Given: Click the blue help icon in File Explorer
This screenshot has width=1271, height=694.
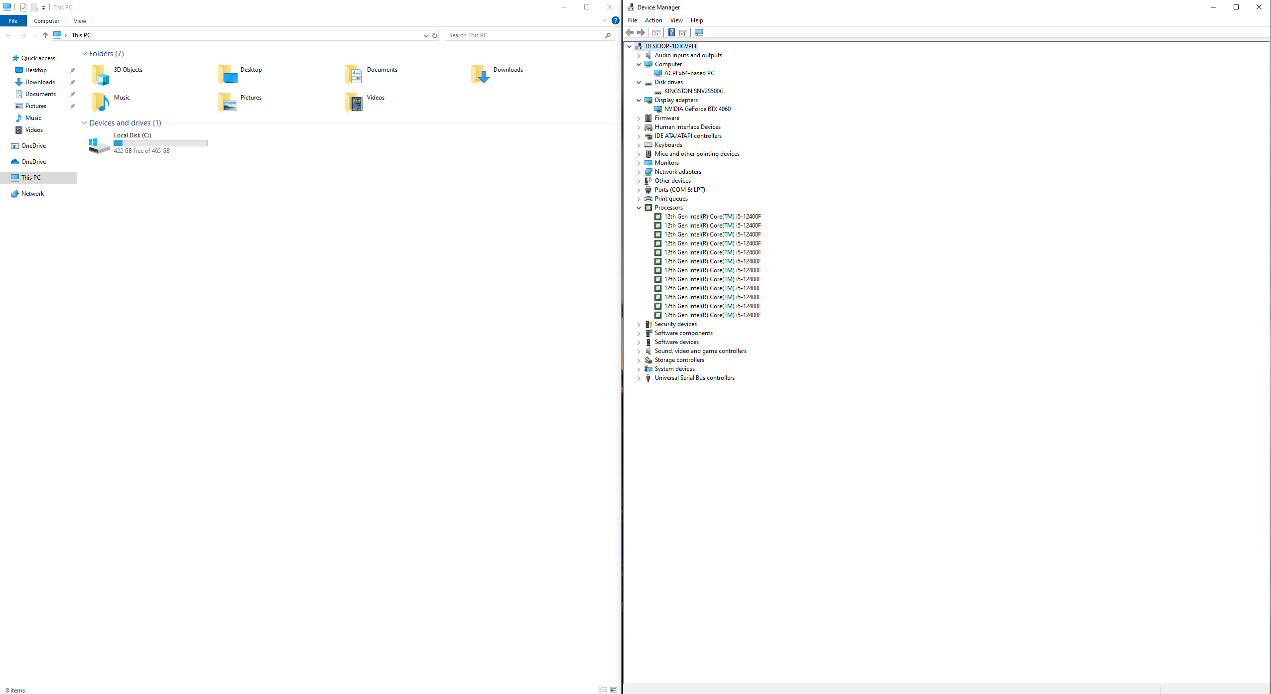Looking at the screenshot, I should (x=616, y=21).
